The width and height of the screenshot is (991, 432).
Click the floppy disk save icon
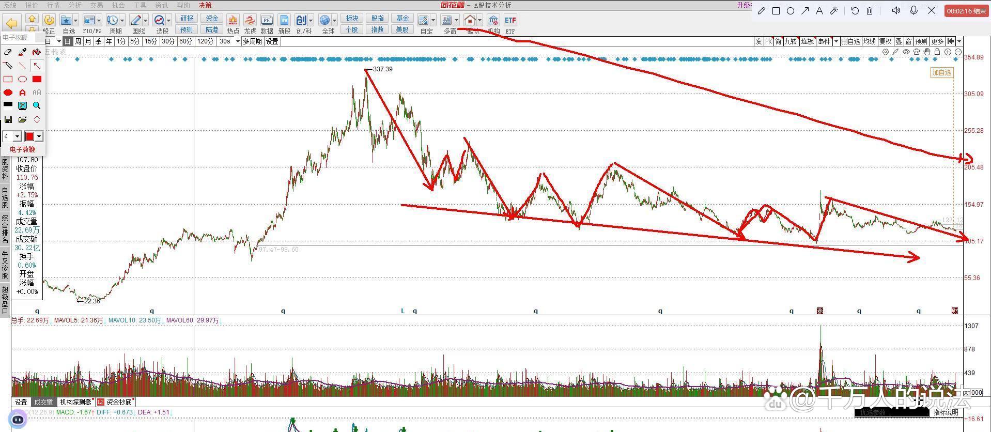point(8,119)
